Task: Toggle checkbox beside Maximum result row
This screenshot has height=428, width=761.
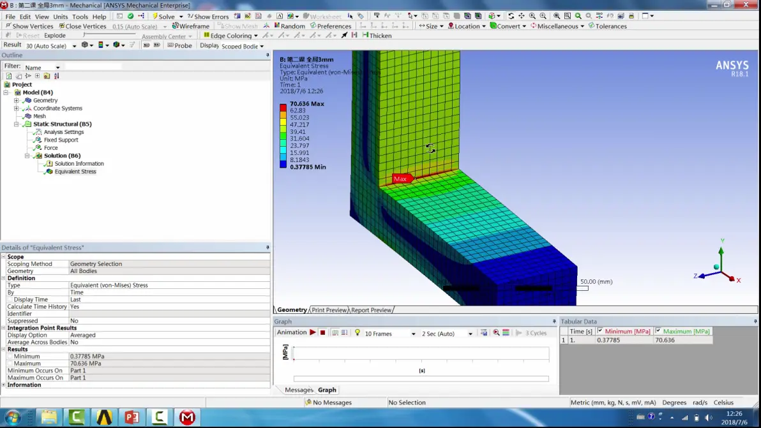Action: (10, 364)
